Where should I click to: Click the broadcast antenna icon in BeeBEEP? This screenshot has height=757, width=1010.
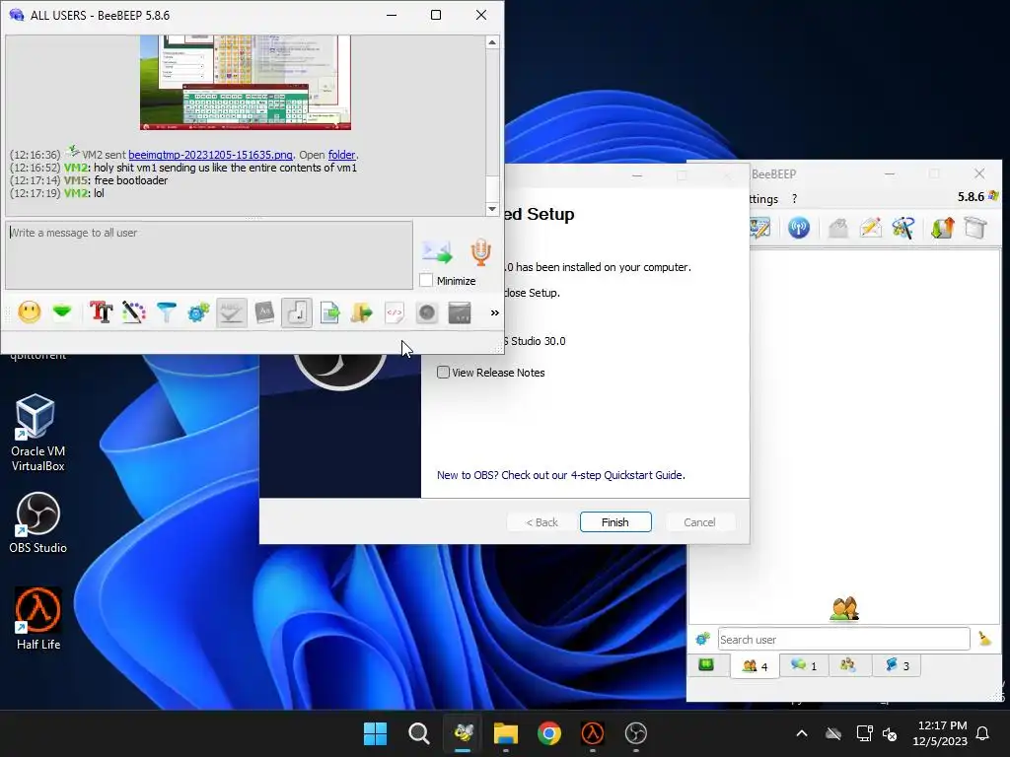[x=799, y=228]
